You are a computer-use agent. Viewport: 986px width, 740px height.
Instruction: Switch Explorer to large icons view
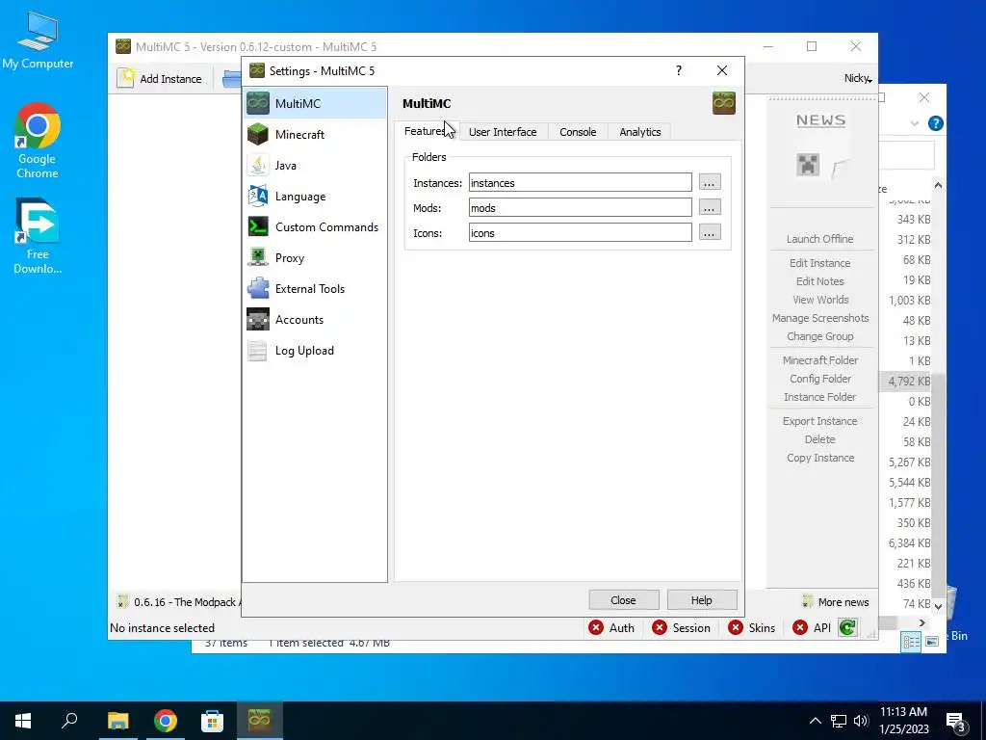coord(932,641)
